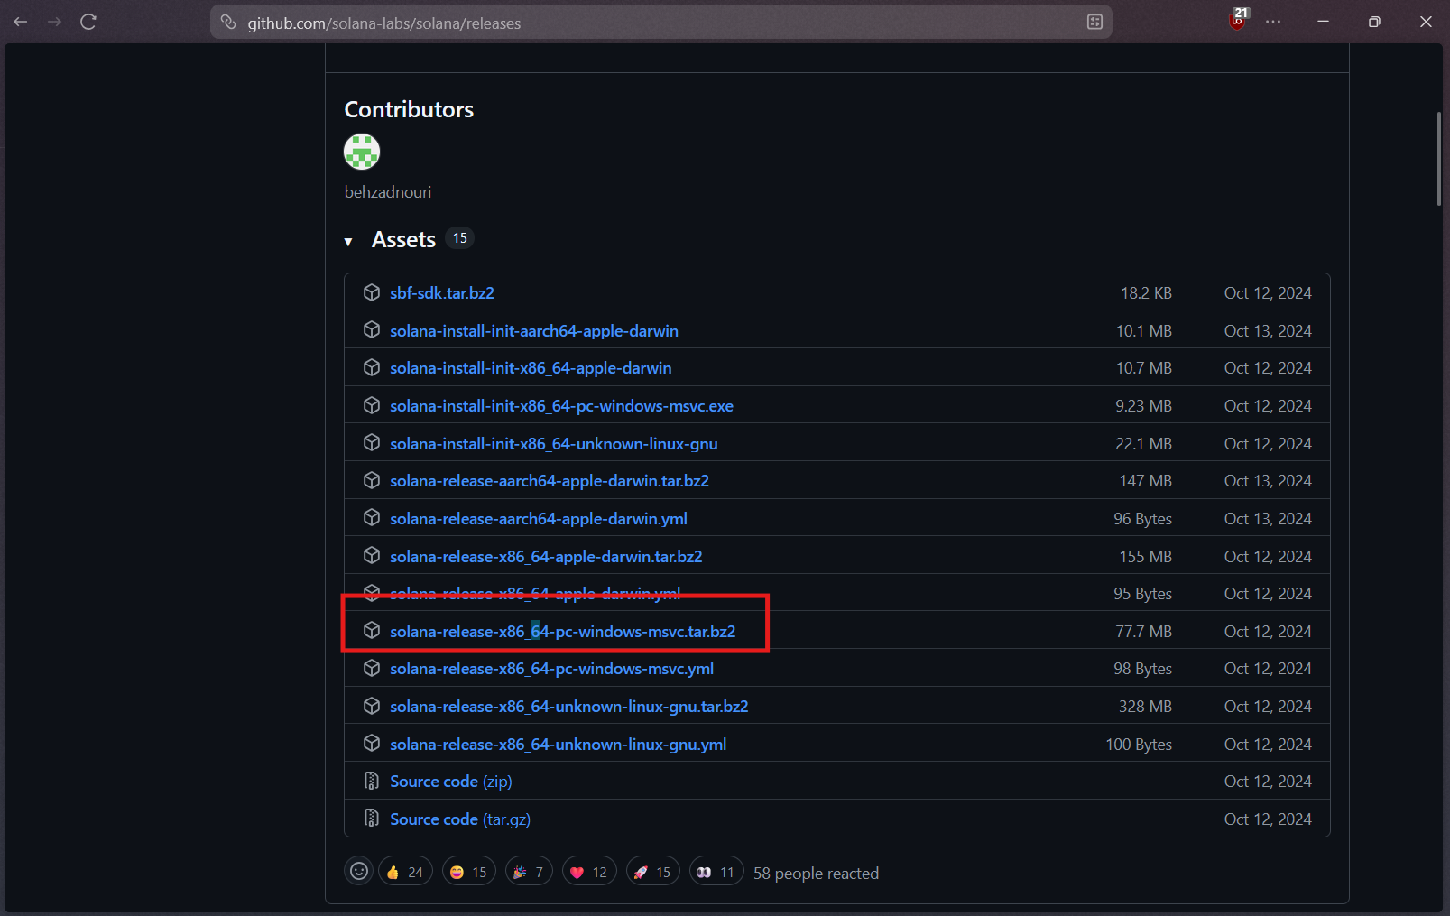
Task: Collapse the Assets section triangle
Action: (x=348, y=241)
